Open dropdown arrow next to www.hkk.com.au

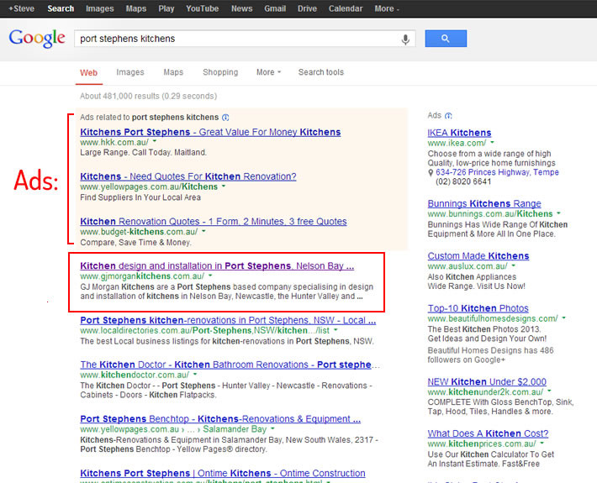pos(155,141)
